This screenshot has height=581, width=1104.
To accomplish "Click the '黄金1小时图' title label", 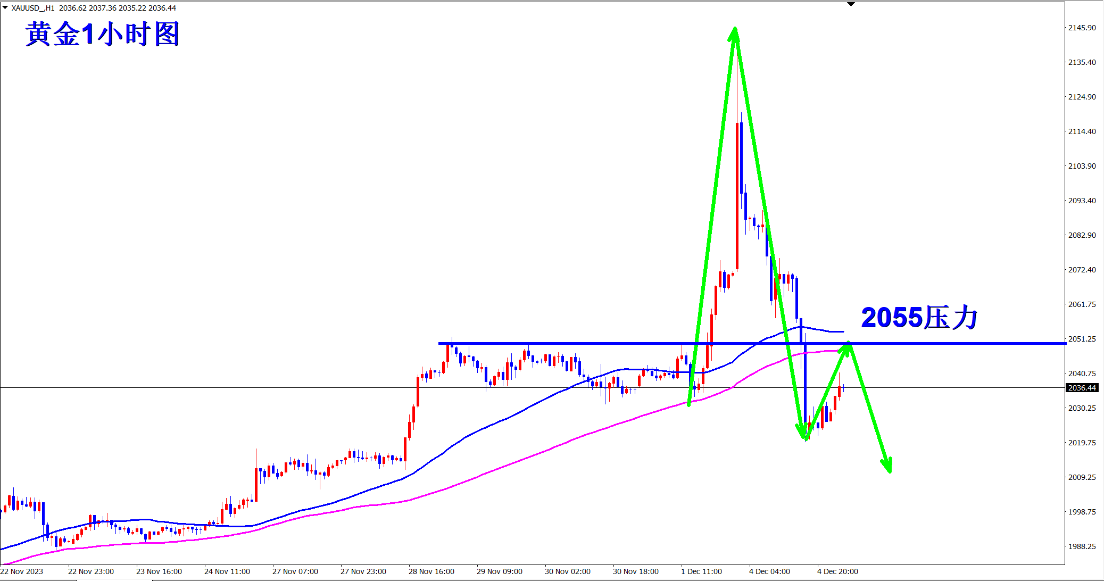I will pos(103,34).
